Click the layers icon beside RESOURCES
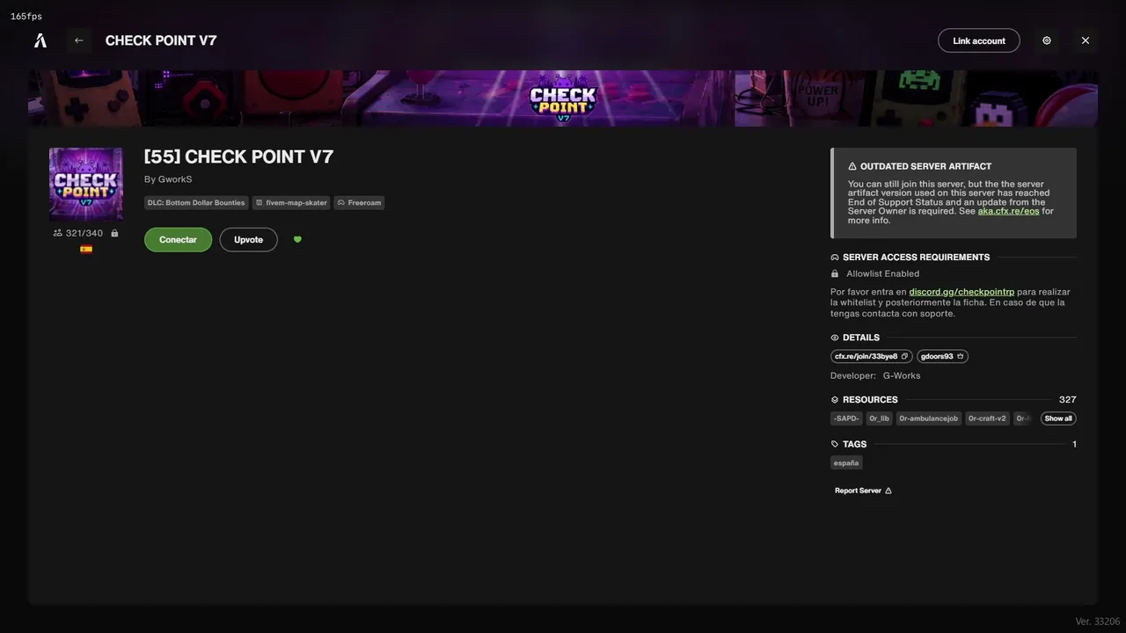1126x633 pixels. tap(835, 400)
